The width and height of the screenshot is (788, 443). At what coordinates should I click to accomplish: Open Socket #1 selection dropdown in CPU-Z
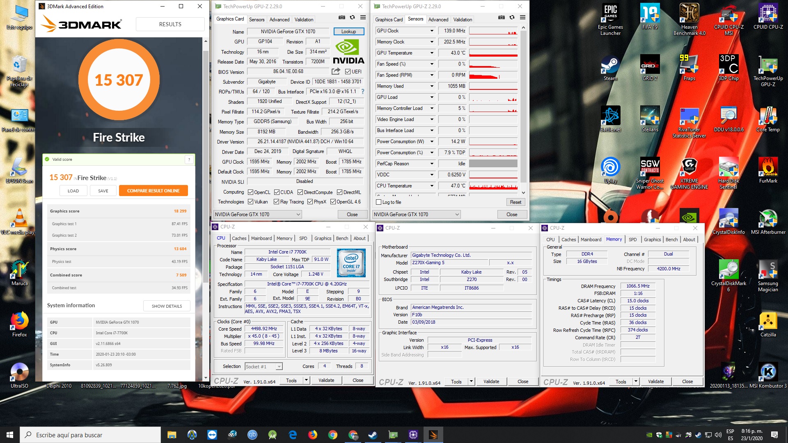[263, 367]
